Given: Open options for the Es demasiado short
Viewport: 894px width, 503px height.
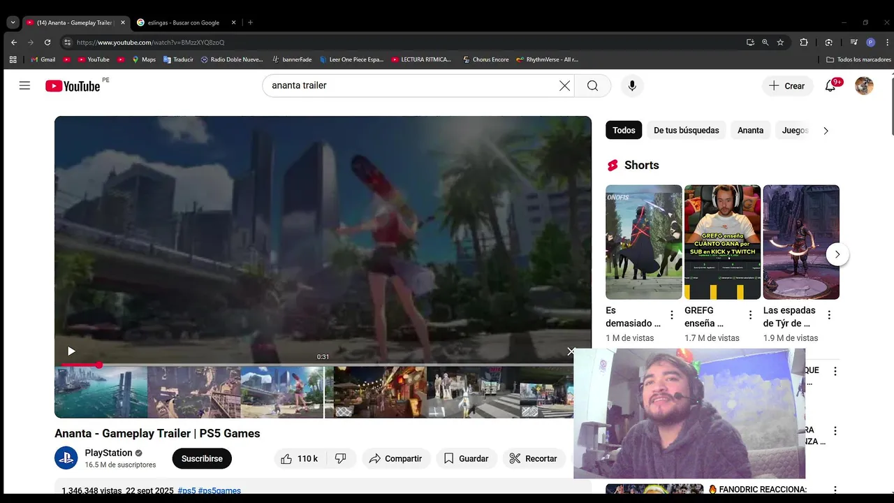Looking at the screenshot, I should (x=672, y=315).
